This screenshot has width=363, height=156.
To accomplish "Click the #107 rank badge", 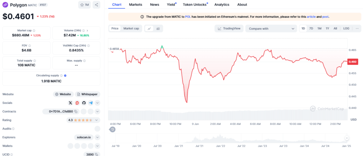I will click(42, 5).
